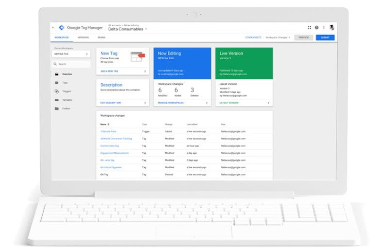Click the 'Trigger' type cell
Viewport: 386px width, 252px height.
click(146, 132)
